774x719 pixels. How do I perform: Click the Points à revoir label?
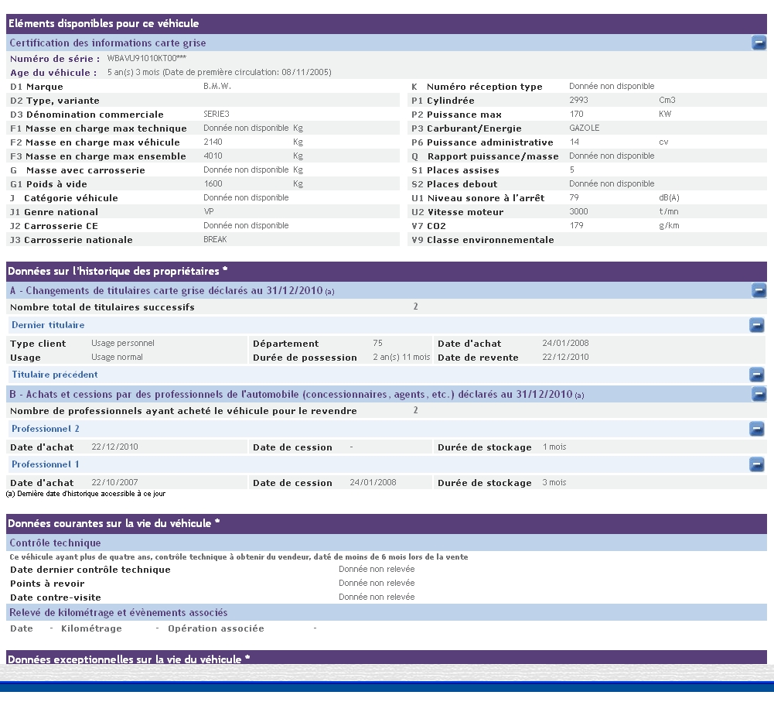point(47,583)
